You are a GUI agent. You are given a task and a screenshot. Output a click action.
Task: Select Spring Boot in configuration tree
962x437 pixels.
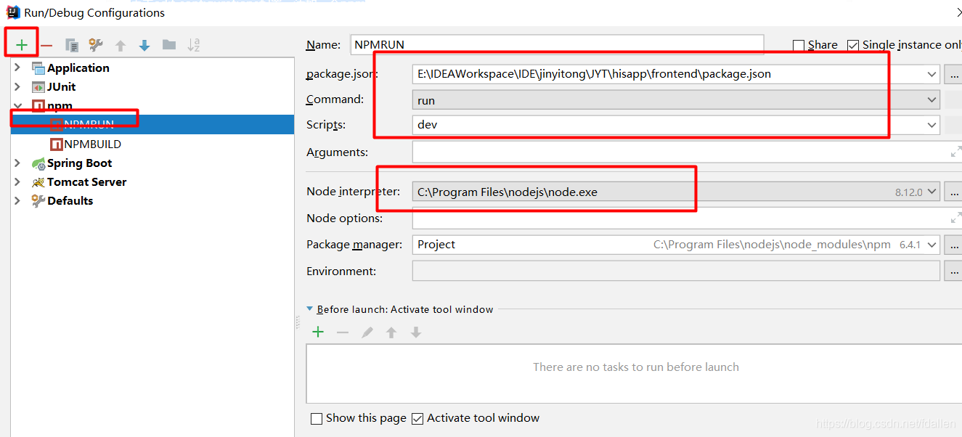click(x=80, y=163)
